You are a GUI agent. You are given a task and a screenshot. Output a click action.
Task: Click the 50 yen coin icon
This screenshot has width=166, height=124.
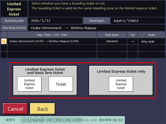tap(29, 120)
